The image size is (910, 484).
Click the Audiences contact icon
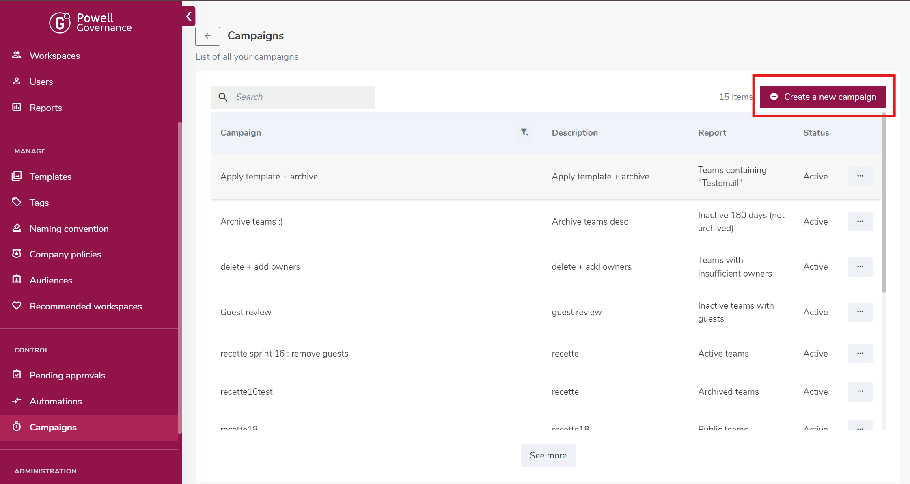(x=17, y=280)
